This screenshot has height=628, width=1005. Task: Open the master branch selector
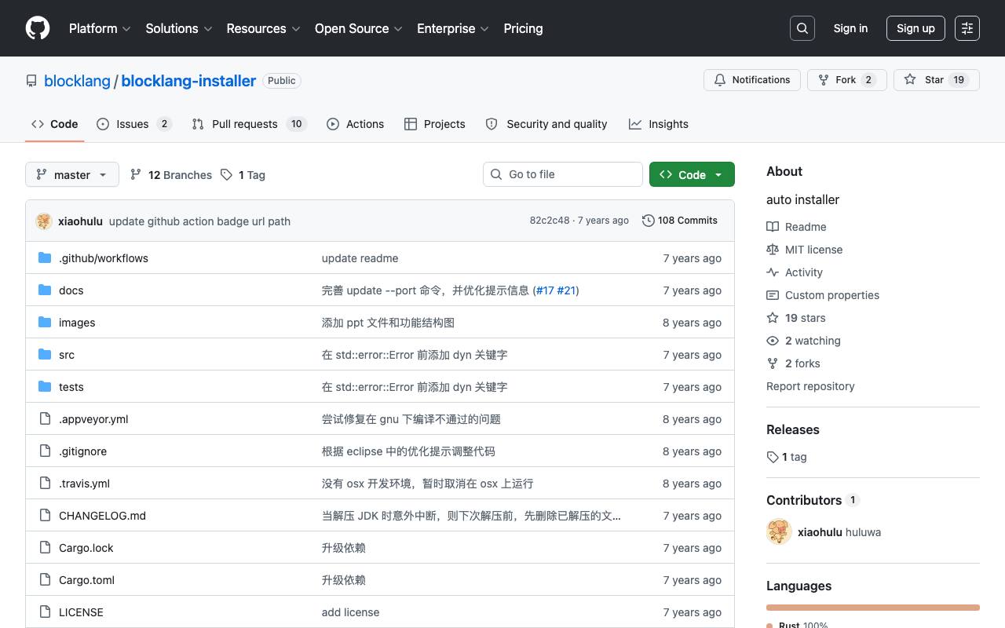click(x=72, y=174)
